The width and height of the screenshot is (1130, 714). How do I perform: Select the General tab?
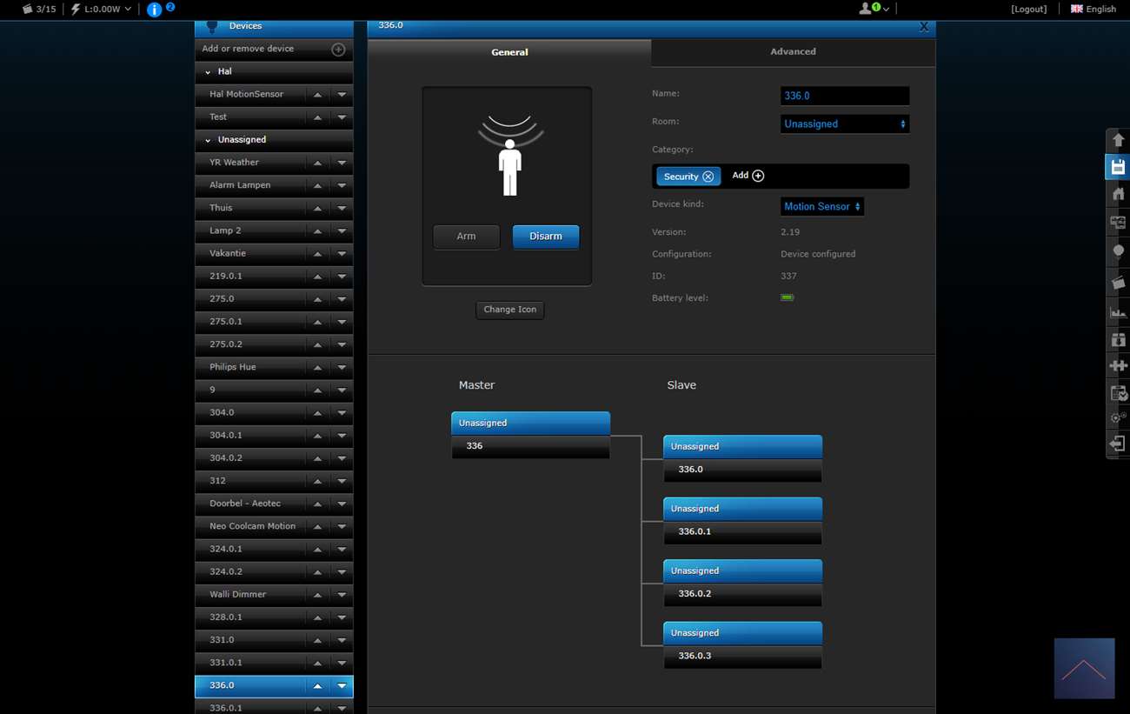click(x=509, y=52)
